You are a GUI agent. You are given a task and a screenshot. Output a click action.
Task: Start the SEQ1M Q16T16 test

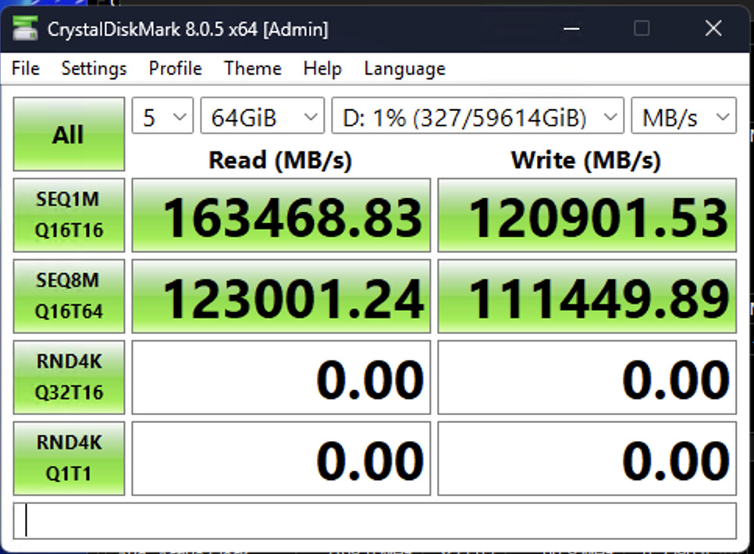pos(69,215)
